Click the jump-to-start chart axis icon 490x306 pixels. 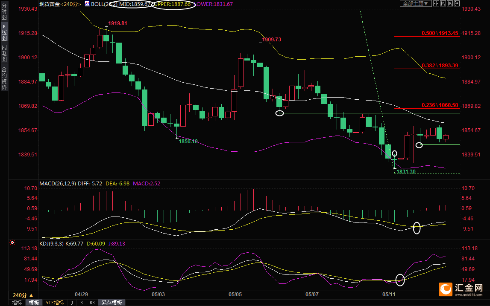pyautogui.click(x=443, y=3)
